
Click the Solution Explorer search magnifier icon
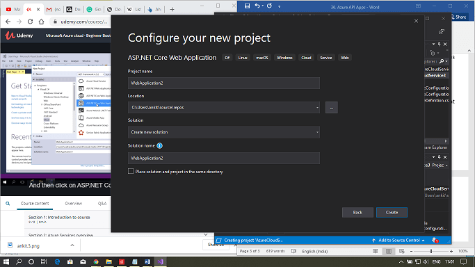click(x=442, y=61)
